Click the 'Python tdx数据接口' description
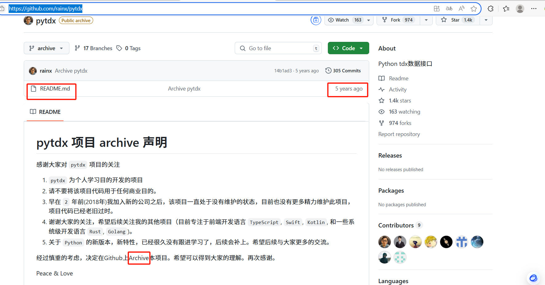Viewport: 545px width, 285px height. [405, 64]
